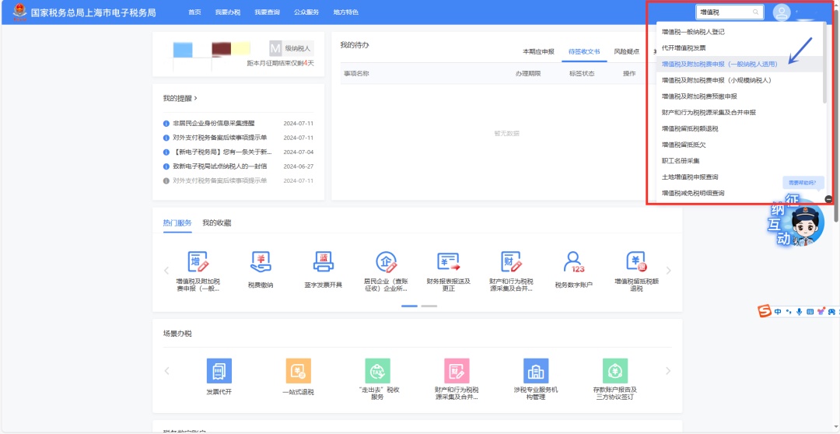Minimize the 征纳互动 assistant with minus button

829,199
